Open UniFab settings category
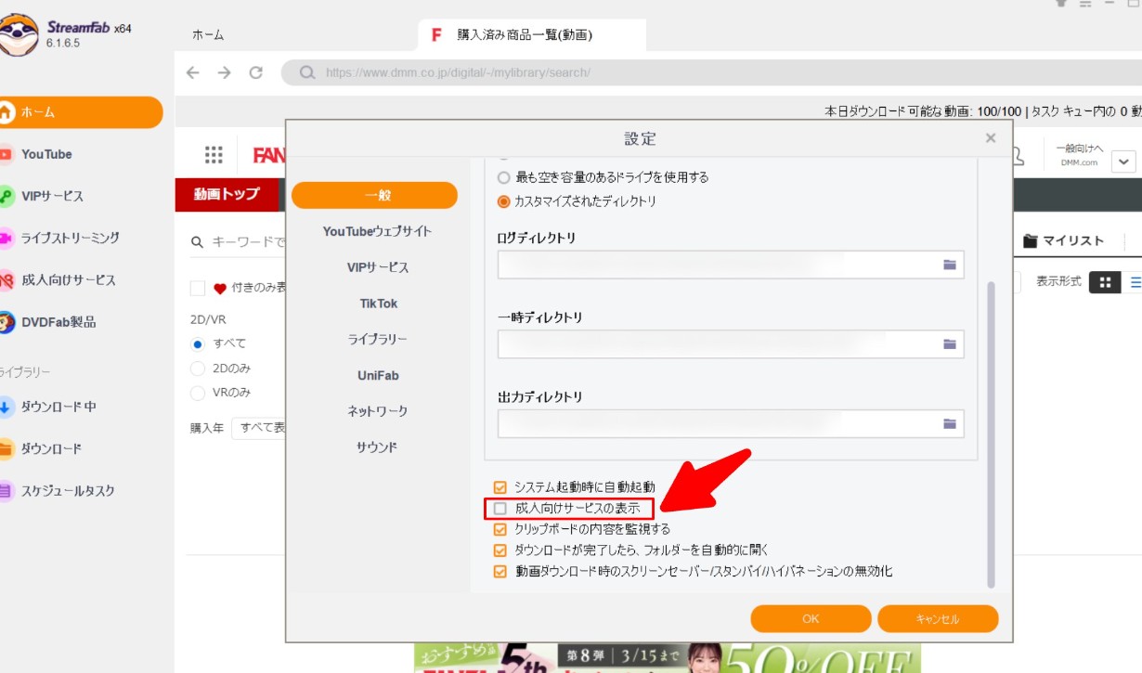The height and width of the screenshot is (673, 1142). coord(378,375)
